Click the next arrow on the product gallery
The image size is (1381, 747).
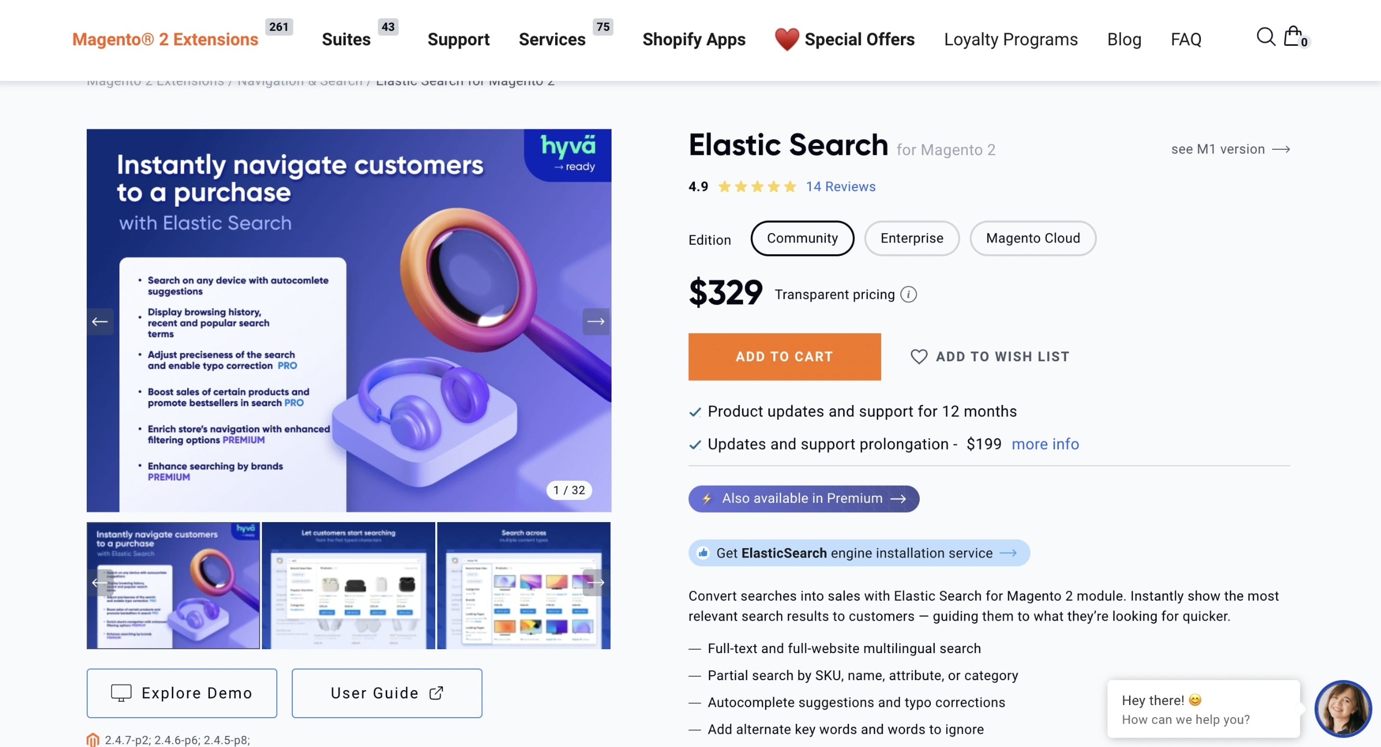point(595,321)
